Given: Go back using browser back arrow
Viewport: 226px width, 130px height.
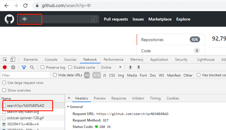Looking at the screenshot, I should [6, 6].
